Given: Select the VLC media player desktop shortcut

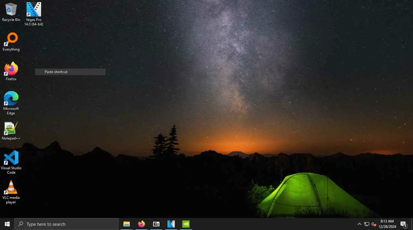Looking at the screenshot, I should pyautogui.click(x=11, y=192).
